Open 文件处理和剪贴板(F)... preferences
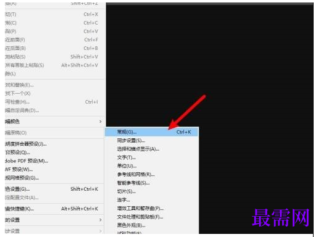The width and height of the screenshot is (321, 237). tap(152, 217)
